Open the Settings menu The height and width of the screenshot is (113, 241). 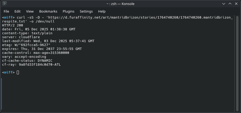[x=86, y=11]
